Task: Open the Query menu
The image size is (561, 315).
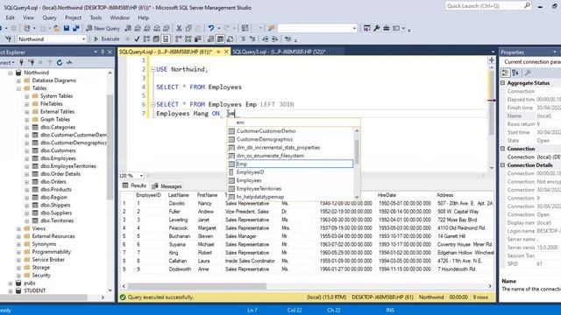Action: click(49, 17)
